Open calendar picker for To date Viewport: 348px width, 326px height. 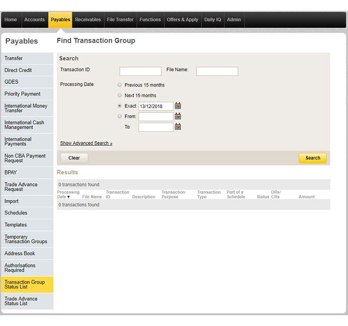coord(178,126)
